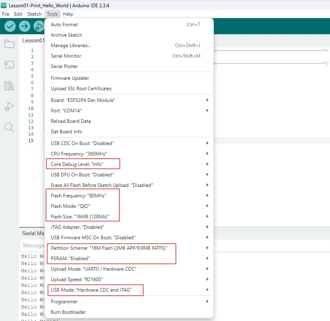The height and width of the screenshot is (321, 330).
Task: Open JTAG Adapter "Disabled" option
Action: click(129, 227)
